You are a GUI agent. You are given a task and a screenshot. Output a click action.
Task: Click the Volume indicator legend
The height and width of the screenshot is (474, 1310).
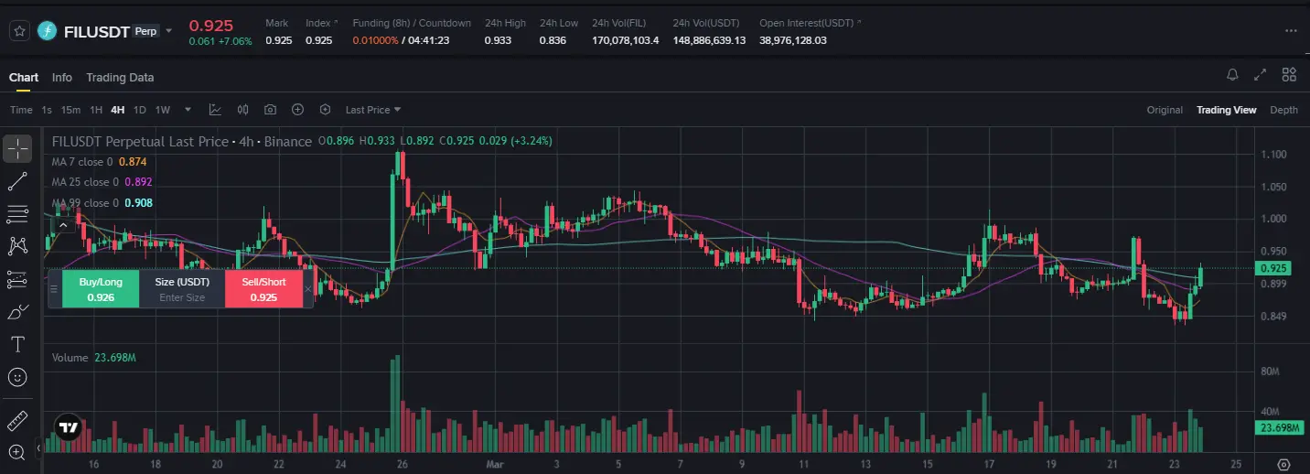click(x=93, y=358)
